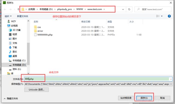The image size is (175, 104).
Task: Click the 此电脑 breadcrumb in address bar
Action: pos(31,9)
